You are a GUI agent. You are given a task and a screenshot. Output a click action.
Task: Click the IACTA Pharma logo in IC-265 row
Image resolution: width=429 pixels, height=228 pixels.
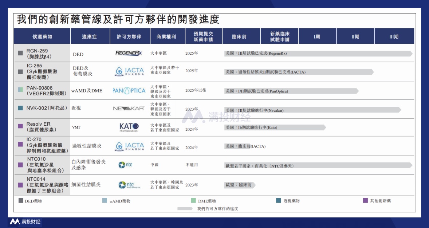click(x=129, y=71)
